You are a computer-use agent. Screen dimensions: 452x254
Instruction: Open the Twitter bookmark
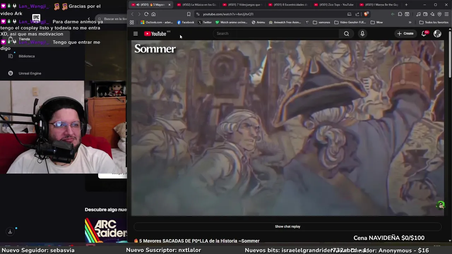pyautogui.click(x=205, y=22)
